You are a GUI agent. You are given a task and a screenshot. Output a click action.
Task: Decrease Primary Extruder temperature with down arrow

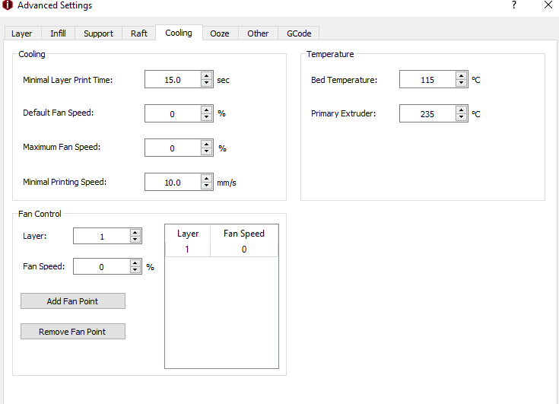(461, 117)
